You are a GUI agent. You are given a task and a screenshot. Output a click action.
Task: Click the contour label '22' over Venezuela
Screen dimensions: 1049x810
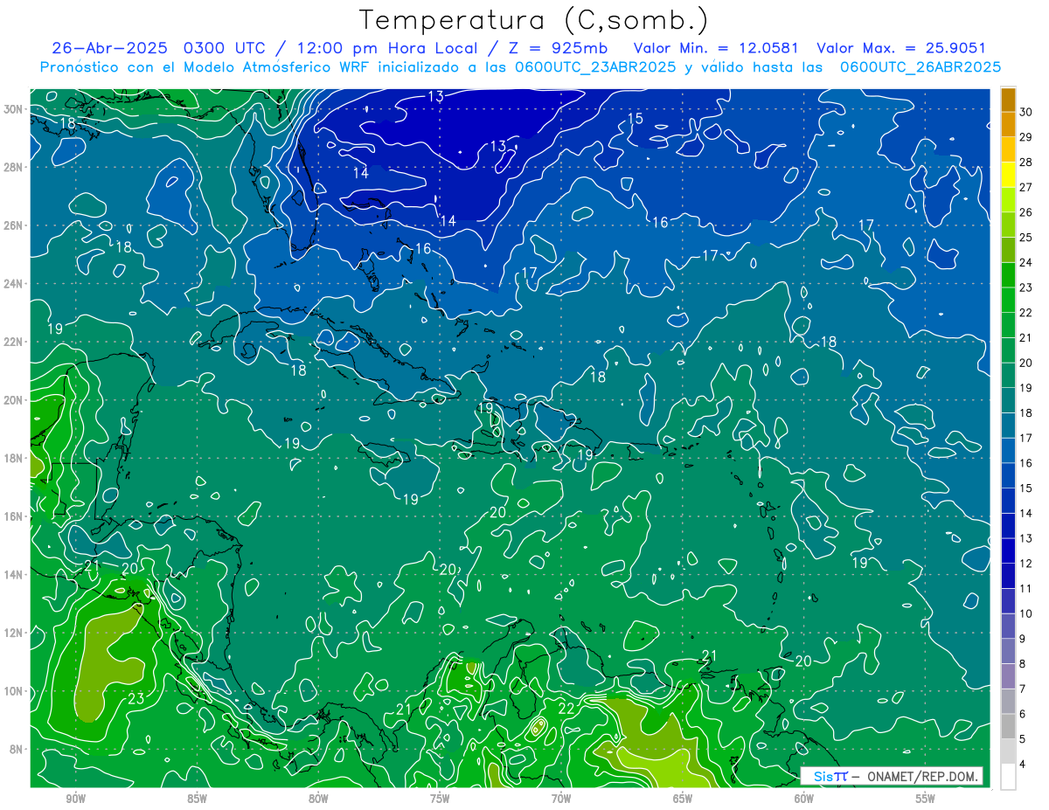(566, 709)
